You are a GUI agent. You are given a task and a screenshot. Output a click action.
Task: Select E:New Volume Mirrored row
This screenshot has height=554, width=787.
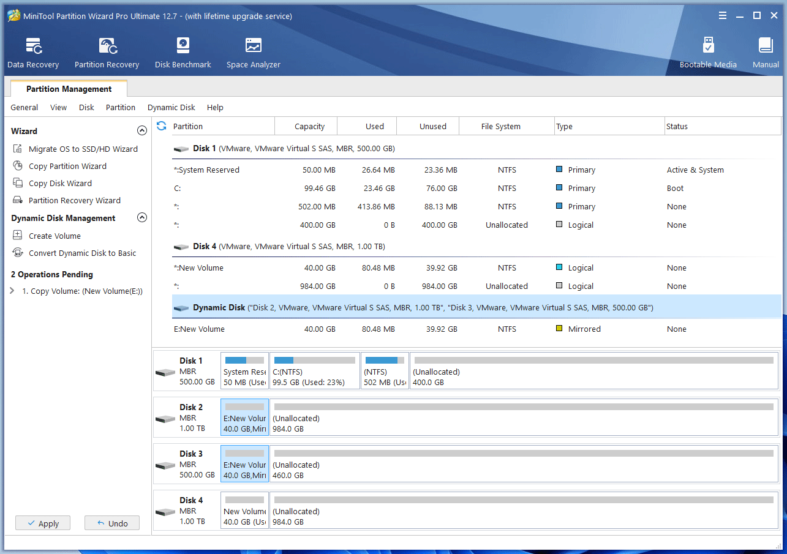point(476,329)
